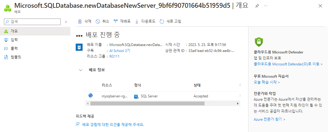Click the 입력 monitor icon in sidebar
Screen dimensions: 328x132
tap(6, 40)
